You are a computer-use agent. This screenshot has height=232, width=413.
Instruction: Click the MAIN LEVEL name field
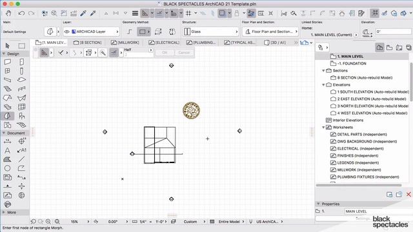coord(378,211)
